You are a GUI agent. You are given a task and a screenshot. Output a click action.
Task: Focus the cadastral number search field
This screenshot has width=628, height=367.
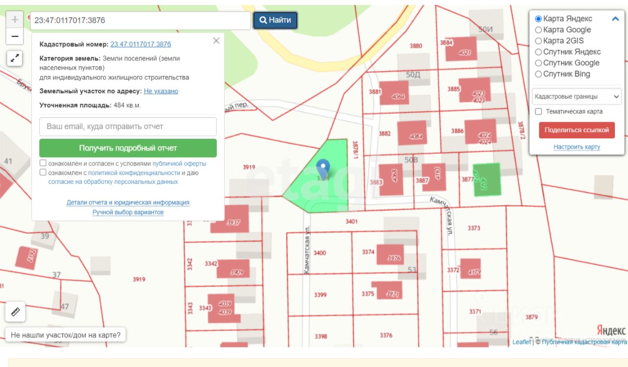click(x=140, y=21)
